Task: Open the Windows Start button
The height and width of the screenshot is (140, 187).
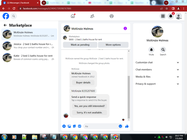Action: [x=4, y=137]
